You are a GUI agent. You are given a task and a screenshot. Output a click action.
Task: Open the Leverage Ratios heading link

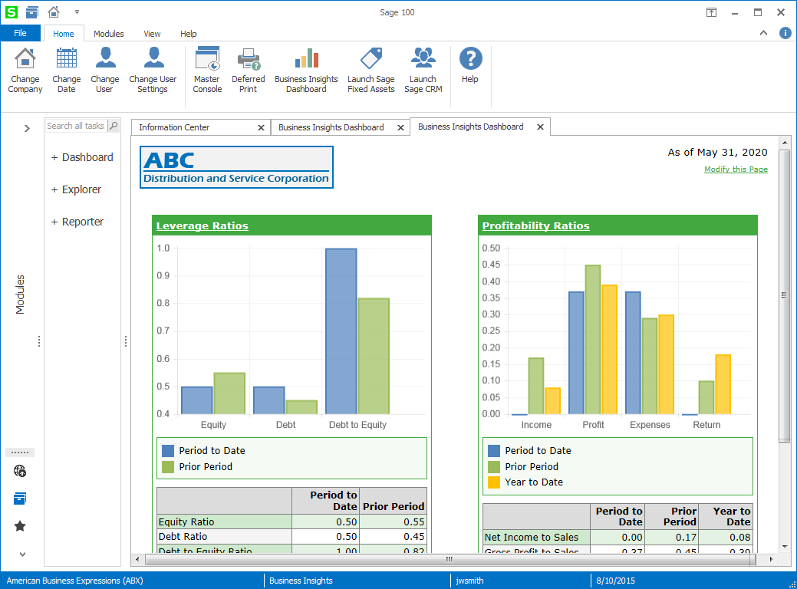pos(202,225)
